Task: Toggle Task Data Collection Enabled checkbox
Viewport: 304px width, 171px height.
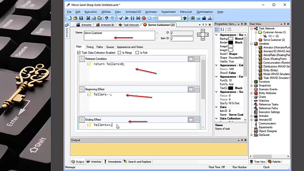Action: click(79, 52)
